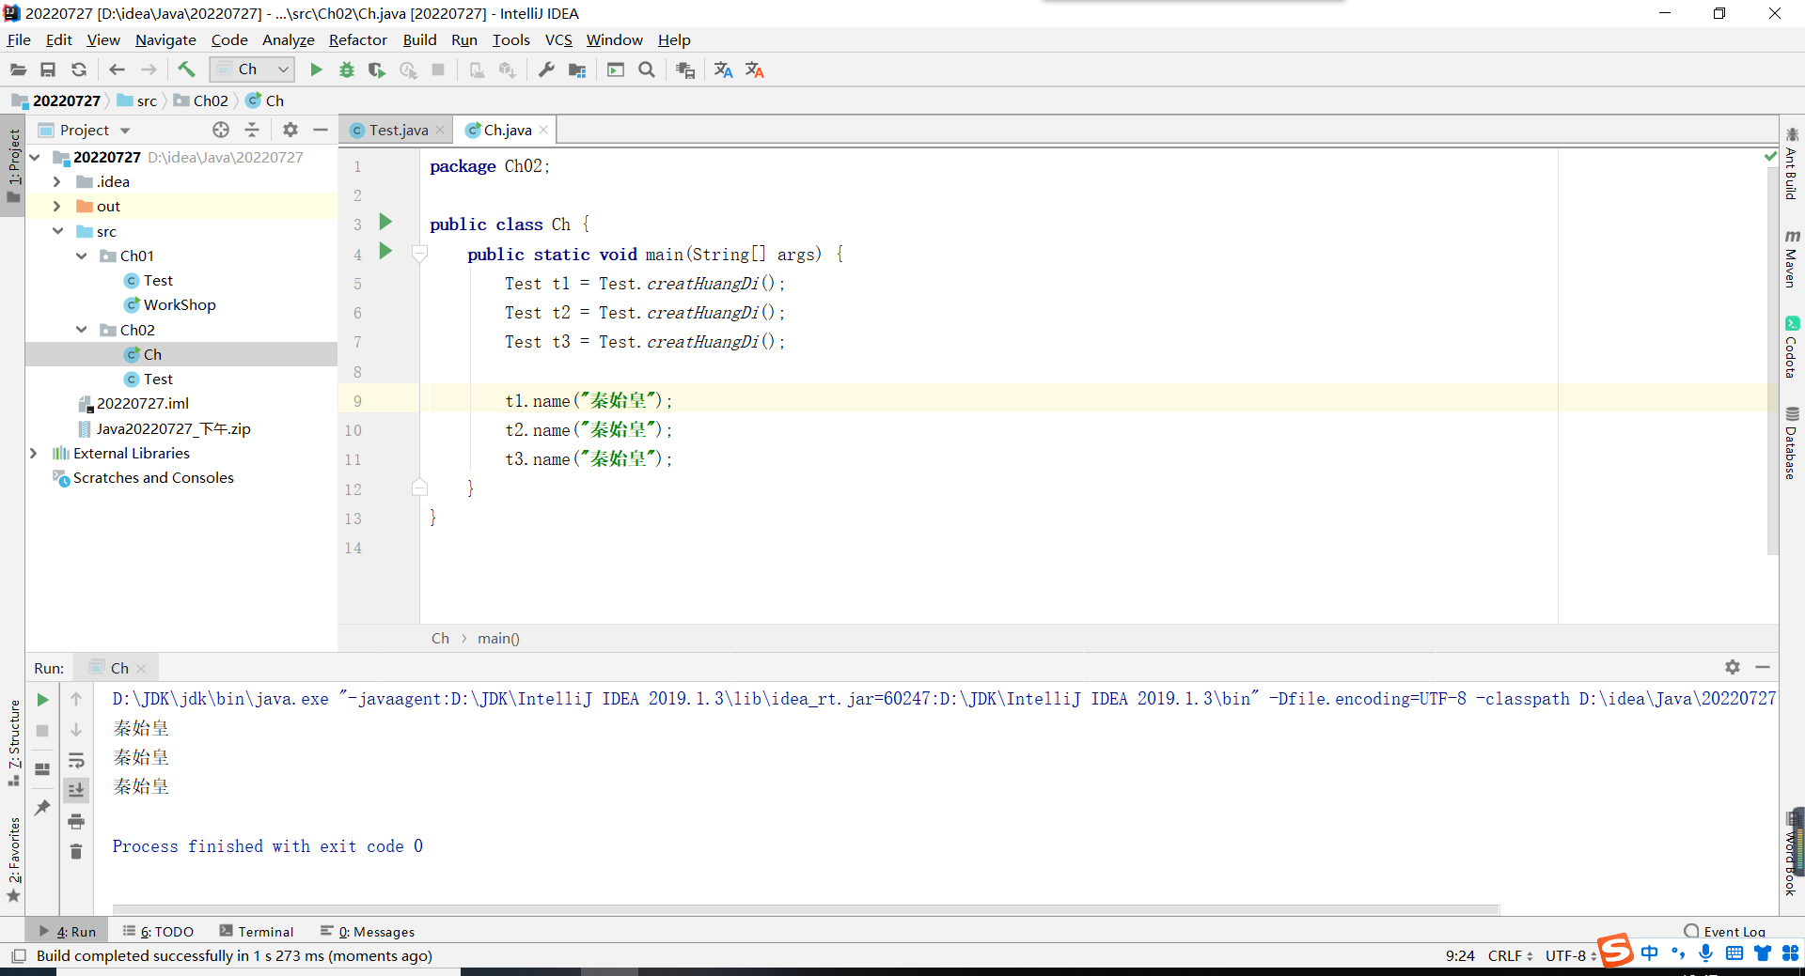
Task: Toggle the fold marker on the main method line
Action: (x=420, y=253)
